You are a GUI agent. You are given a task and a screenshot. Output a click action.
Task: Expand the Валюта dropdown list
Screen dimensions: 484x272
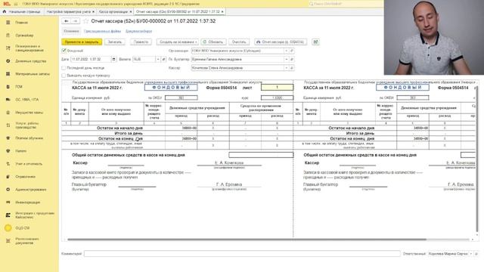point(158,59)
